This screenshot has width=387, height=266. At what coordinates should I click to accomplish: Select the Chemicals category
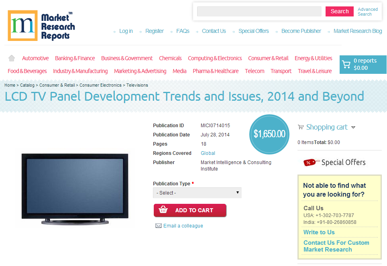click(170, 58)
